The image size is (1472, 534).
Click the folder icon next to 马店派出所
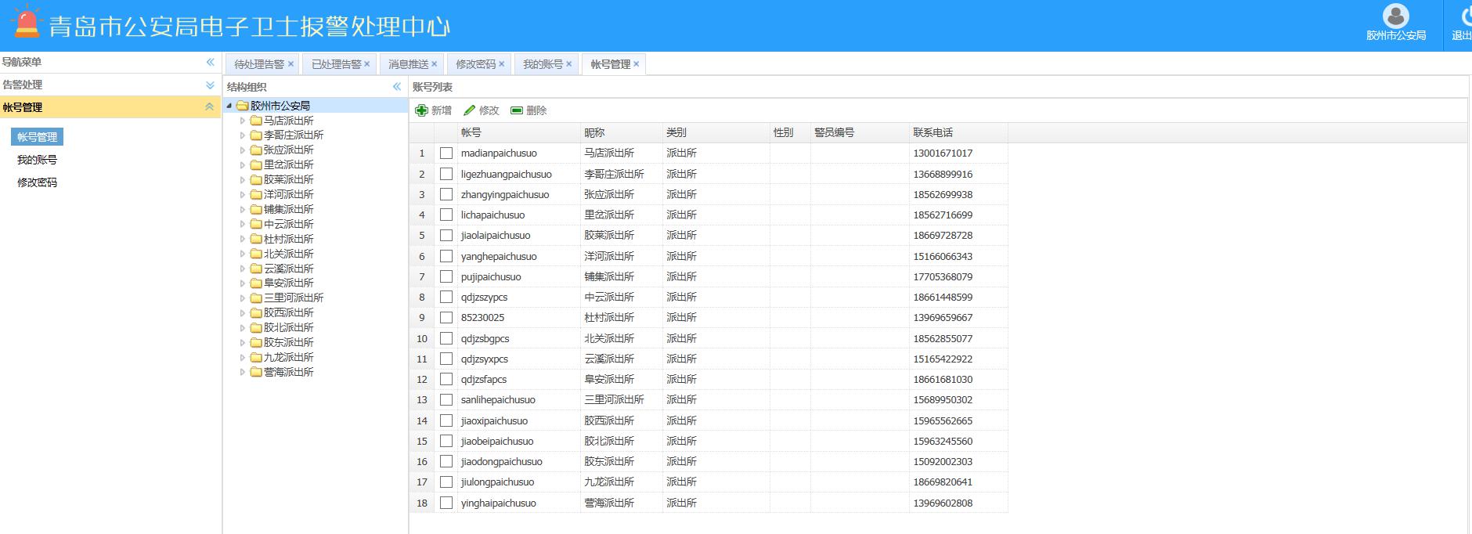[256, 121]
